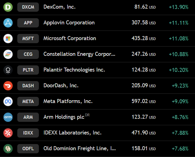Open the Palantir circle logo icon
195x157 pixels.
point(8,70)
